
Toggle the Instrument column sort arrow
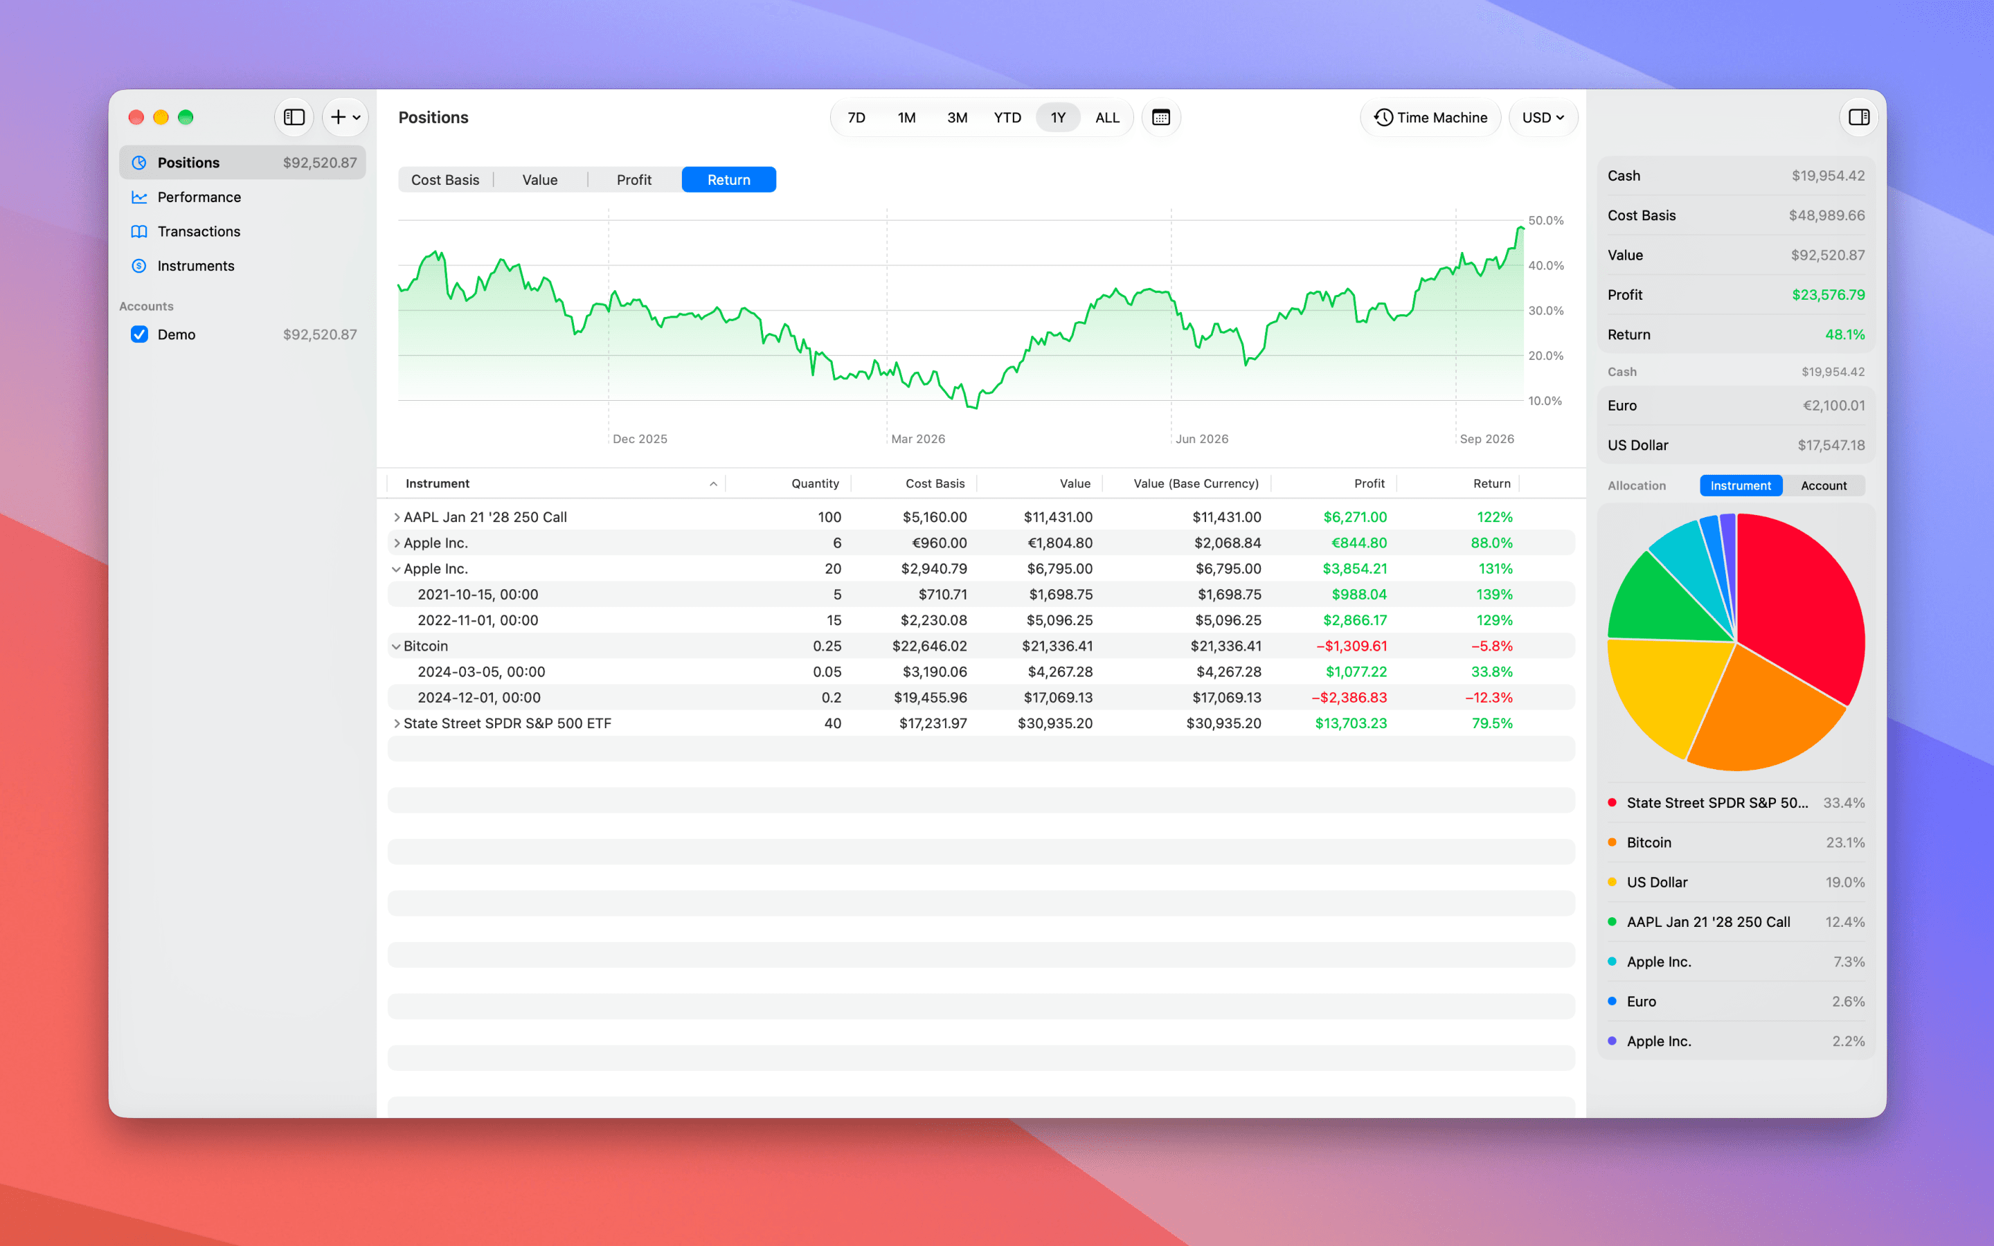[714, 485]
